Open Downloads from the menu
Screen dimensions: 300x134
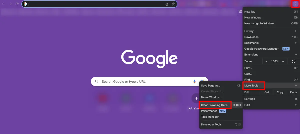click(271, 37)
